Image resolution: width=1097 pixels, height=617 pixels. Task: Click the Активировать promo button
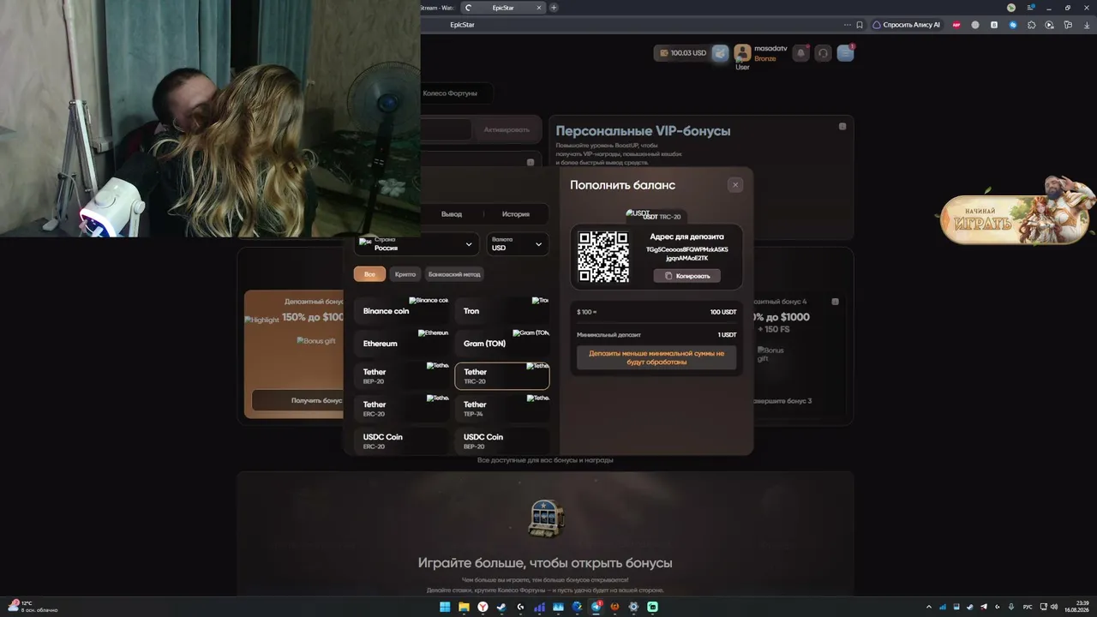pos(507,129)
